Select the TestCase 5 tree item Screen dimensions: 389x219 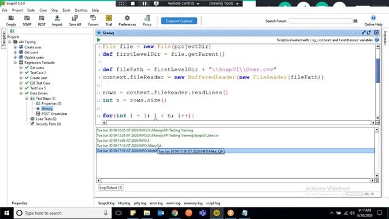click(x=38, y=88)
